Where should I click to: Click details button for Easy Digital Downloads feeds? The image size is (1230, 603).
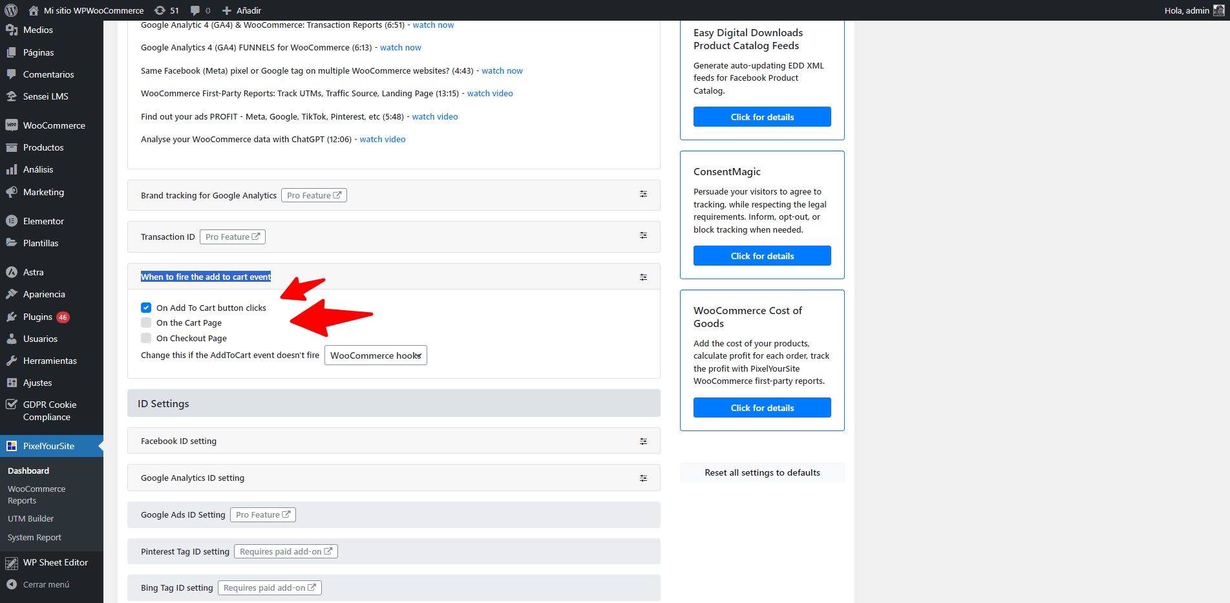pos(762,117)
